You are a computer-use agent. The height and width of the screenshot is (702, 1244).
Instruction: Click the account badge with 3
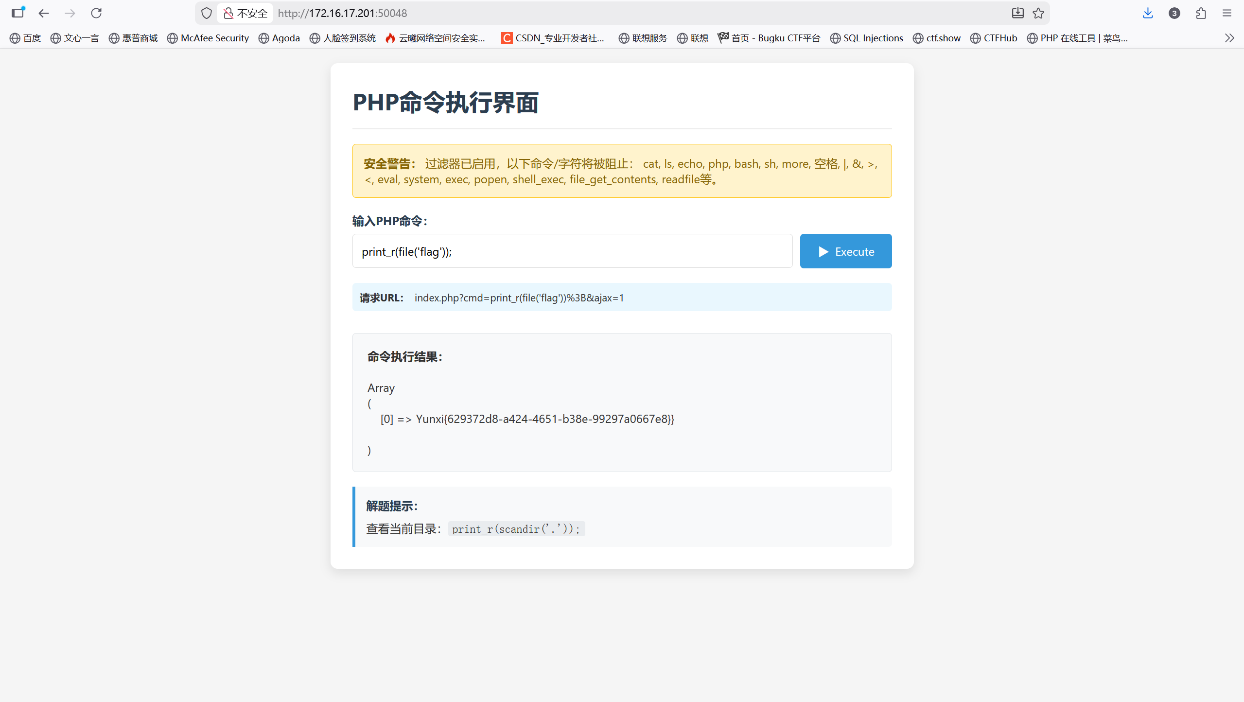(x=1174, y=13)
